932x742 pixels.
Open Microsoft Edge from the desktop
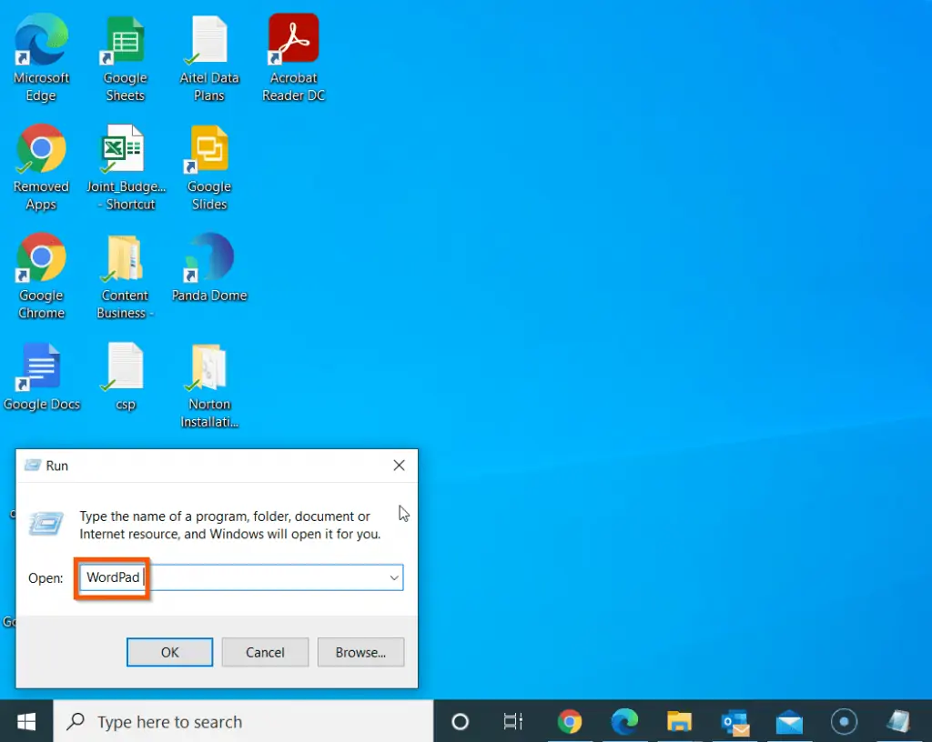[41, 41]
